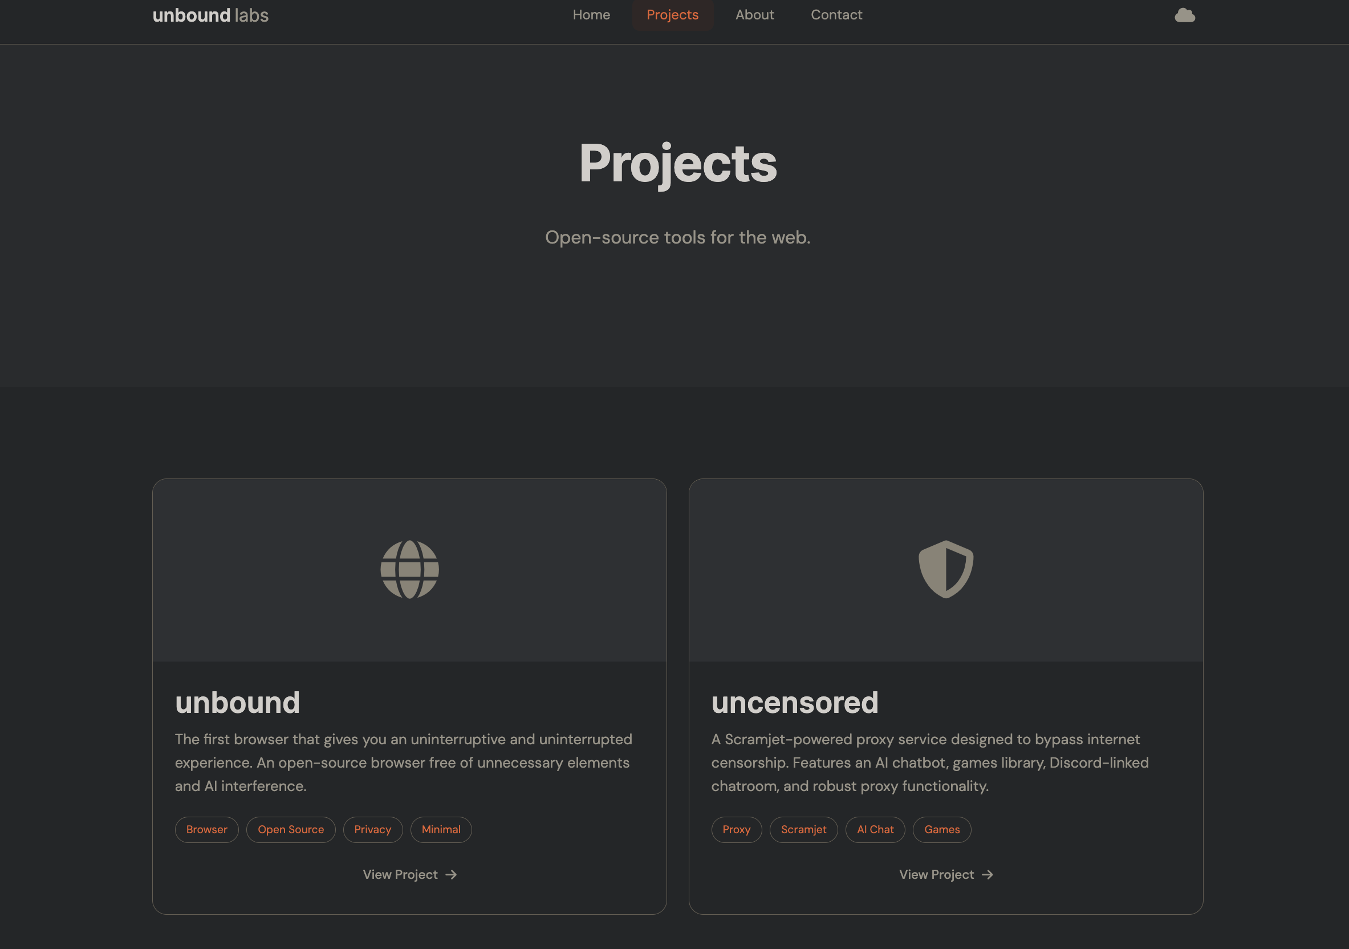This screenshot has width=1349, height=949.
Task: Select the Minimal tag
Action: pyautogui.click(x=441, y=829)
